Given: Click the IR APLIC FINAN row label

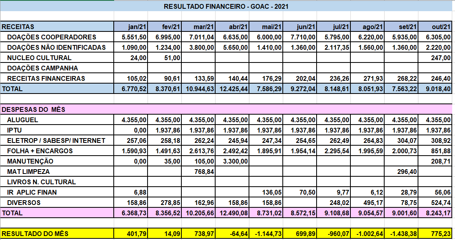Looking at the screenshot, I should coord(57,192).
